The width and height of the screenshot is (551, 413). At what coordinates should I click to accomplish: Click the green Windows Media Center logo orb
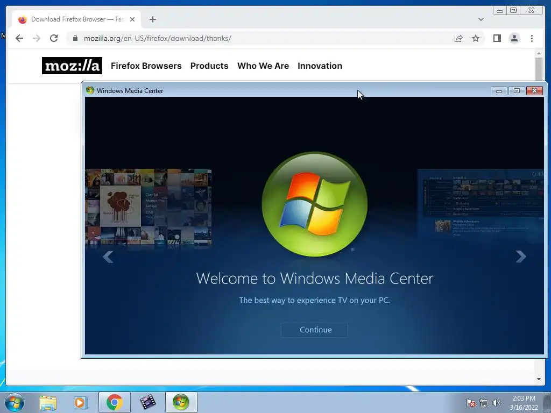pyautogui.click(x=314, y=204)
